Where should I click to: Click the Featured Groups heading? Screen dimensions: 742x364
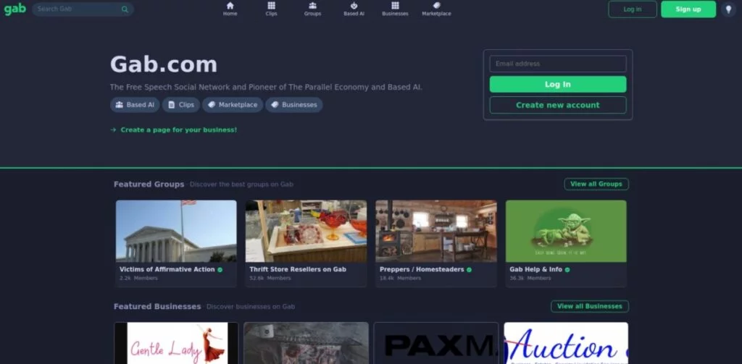tap(149, 185)
